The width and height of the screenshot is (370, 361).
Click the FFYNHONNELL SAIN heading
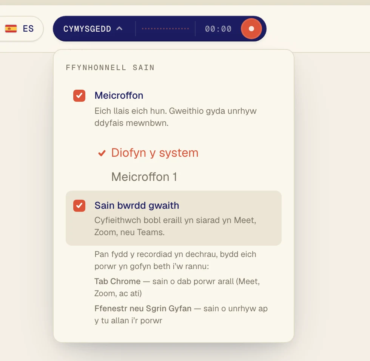[110, 67]
